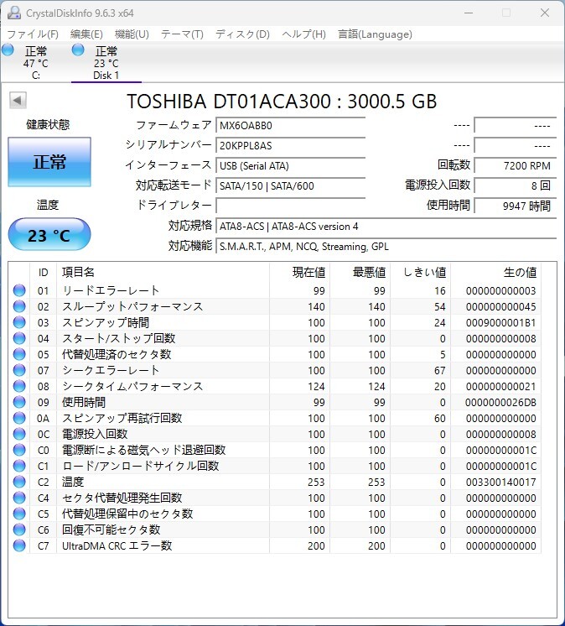Click the 正常 health status button
The image size is (565, 626).
tap(49, 162)
